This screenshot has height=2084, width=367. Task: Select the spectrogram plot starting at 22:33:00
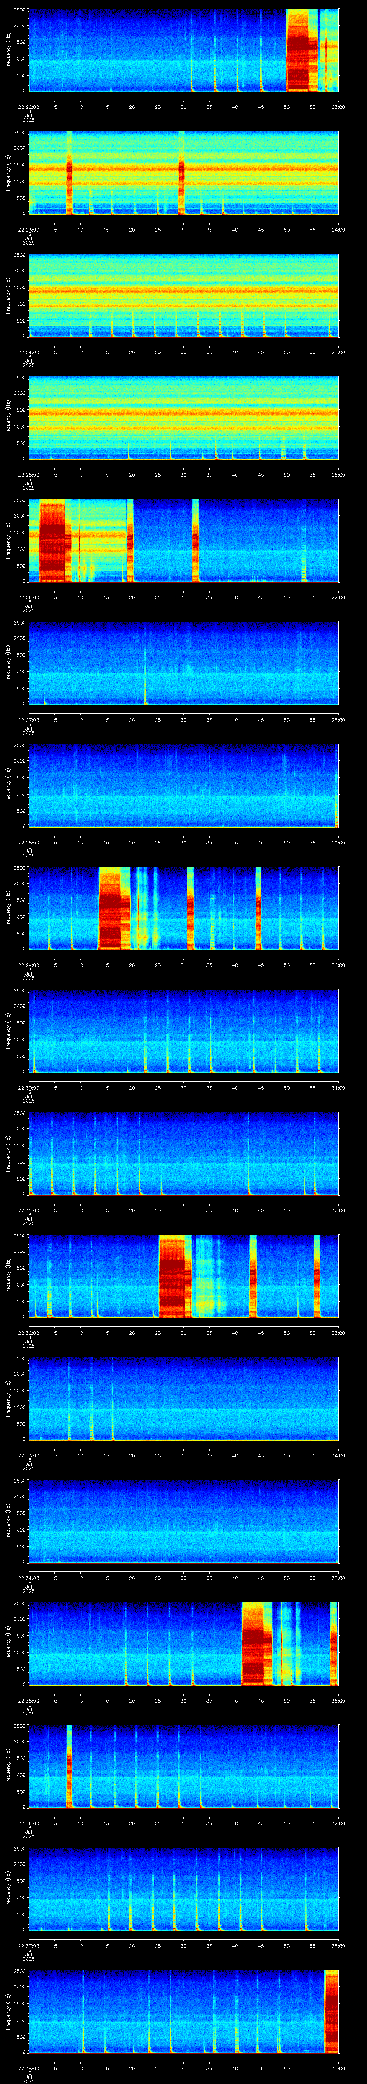pyautogui.click(x=184, y=1398)
